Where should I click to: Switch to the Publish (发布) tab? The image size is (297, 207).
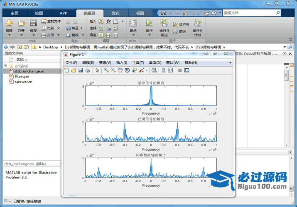pyautogui.click(x=115, y=13)
